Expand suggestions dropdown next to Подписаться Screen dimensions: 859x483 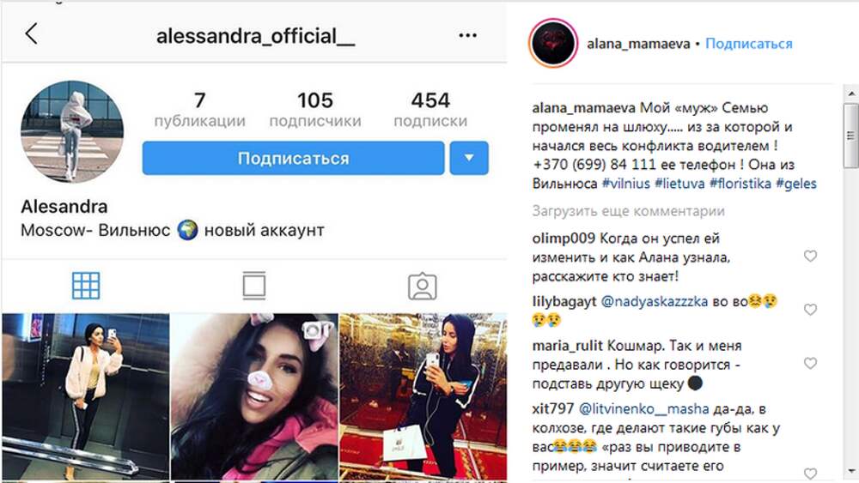tap(469, 158)
